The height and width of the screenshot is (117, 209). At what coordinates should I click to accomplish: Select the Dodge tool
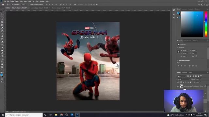pos(2,50)
